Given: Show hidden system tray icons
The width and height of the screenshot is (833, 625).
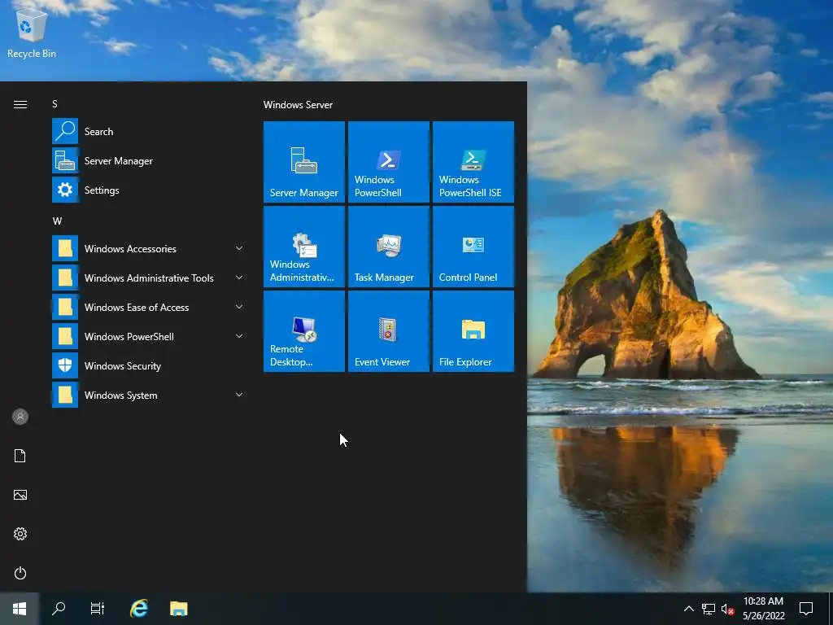Looking at the screenshot, I should point(688,609).
